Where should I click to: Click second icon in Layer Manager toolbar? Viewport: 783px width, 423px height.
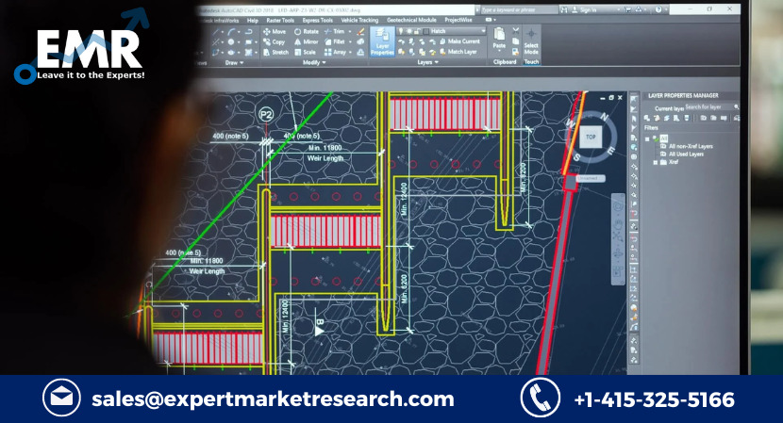tap(657, 118)
